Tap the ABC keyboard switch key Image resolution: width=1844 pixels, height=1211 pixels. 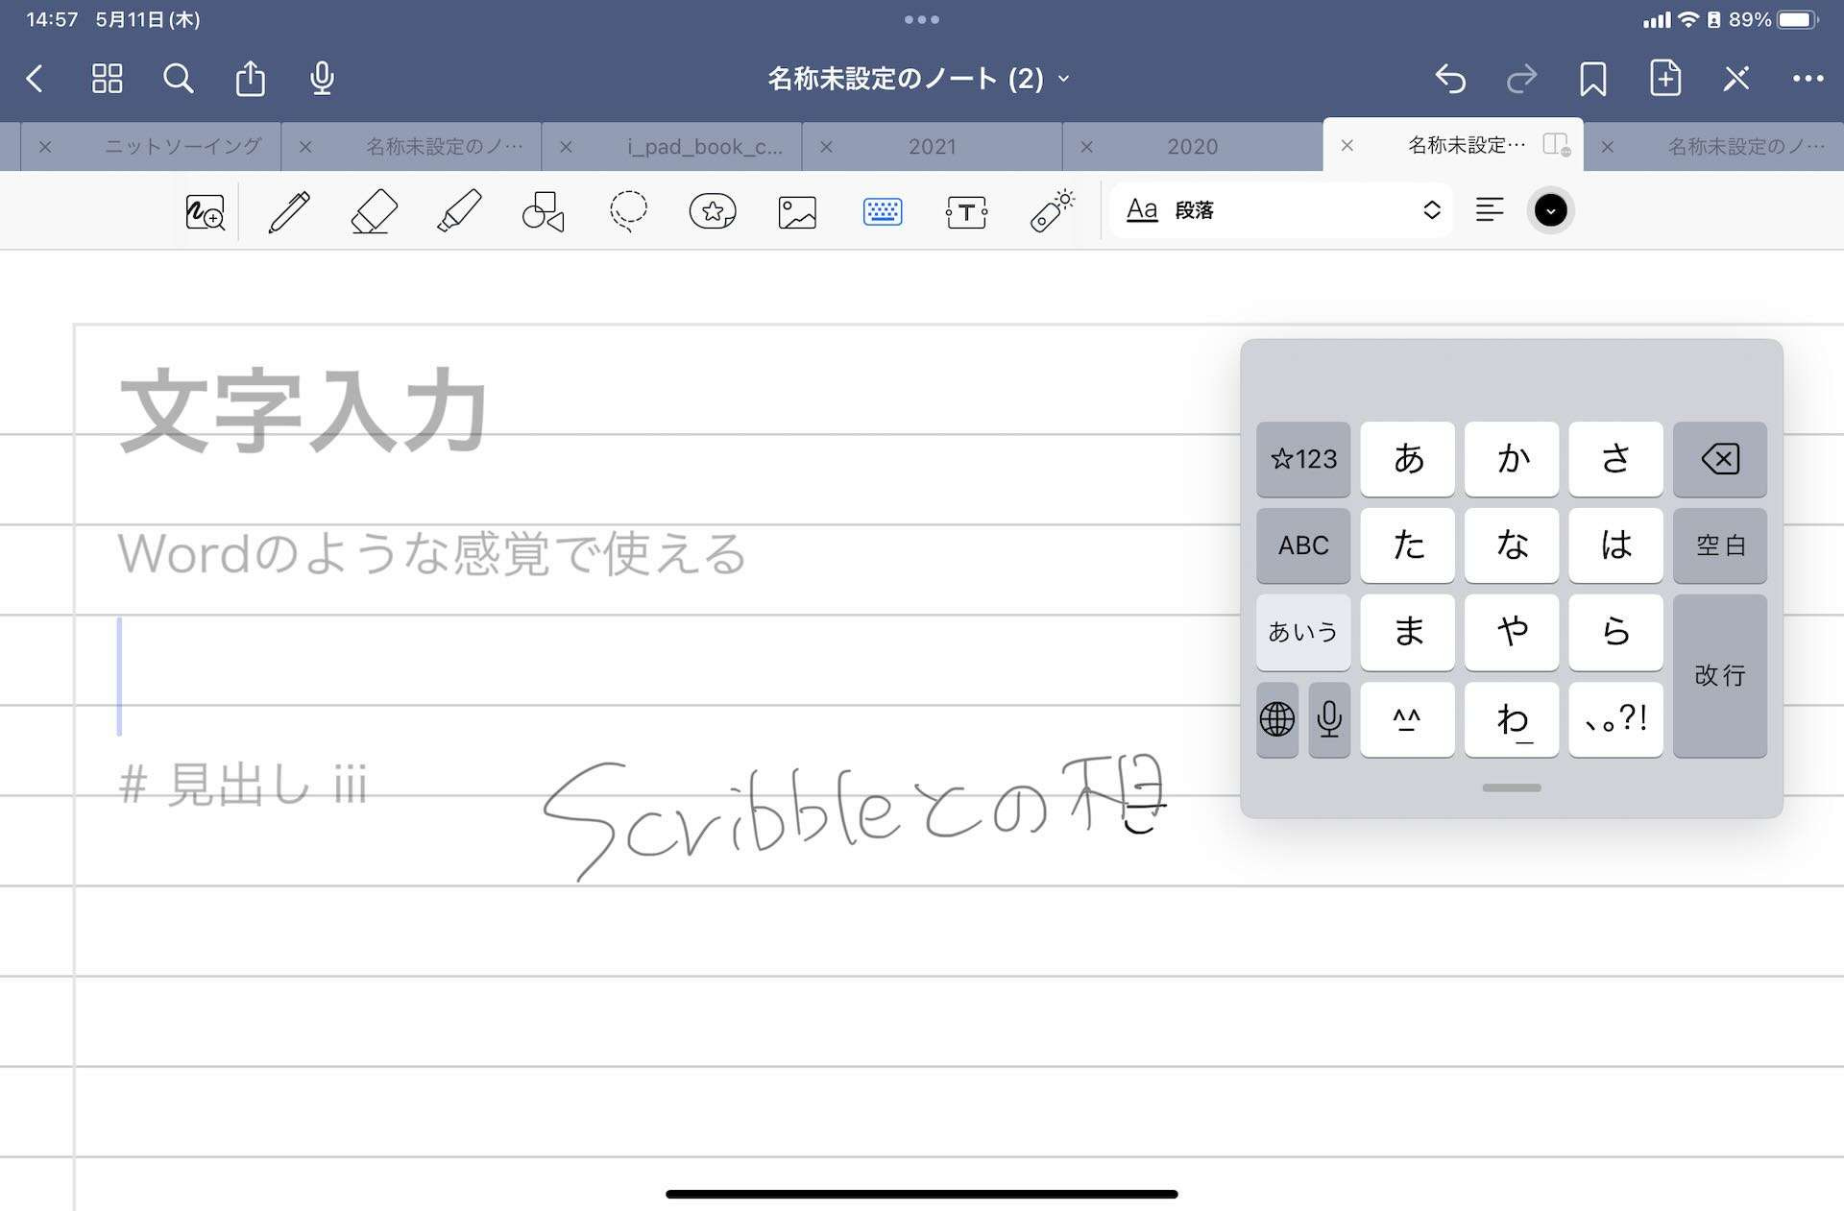[x=1303, y=545]
